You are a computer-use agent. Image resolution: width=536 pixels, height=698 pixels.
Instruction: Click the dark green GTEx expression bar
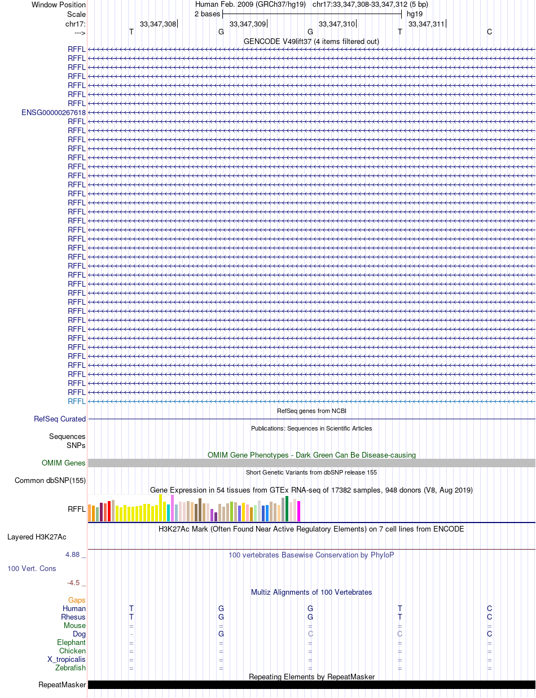pyautogui.click(x=287, y=509)
